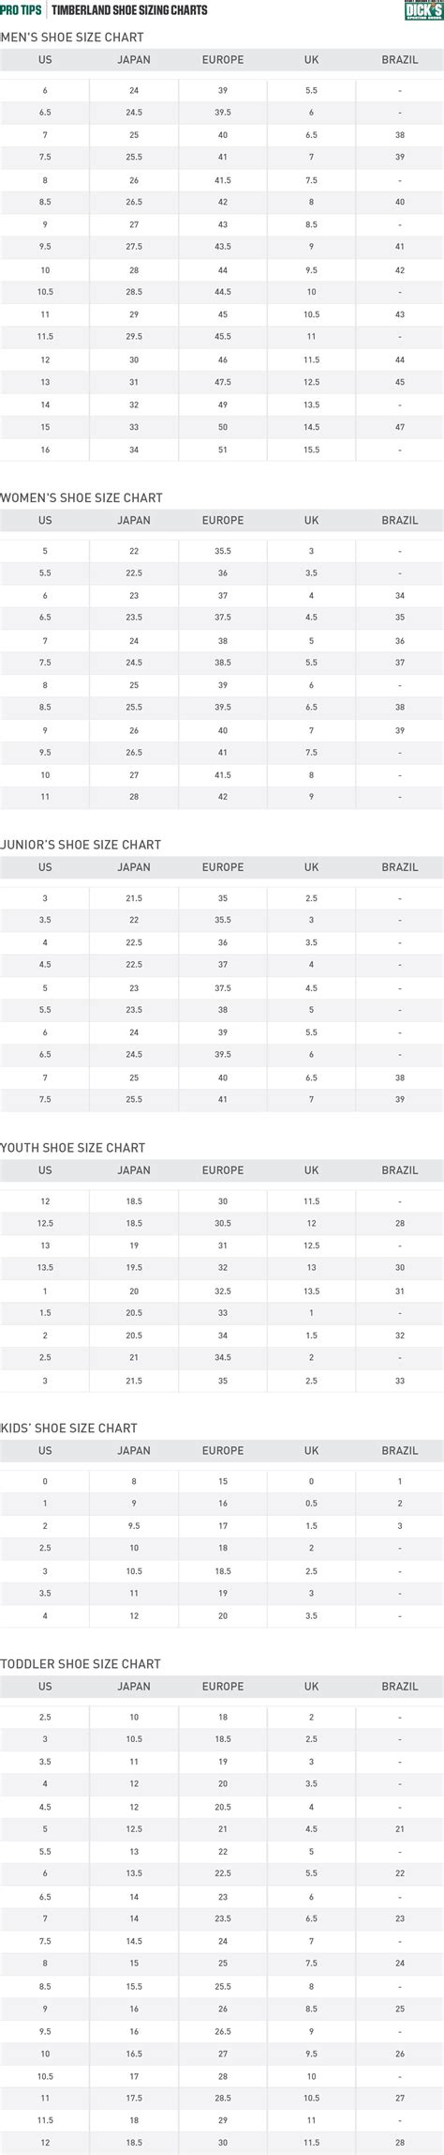Click the Toddler Shoe Size Chart heading
The height and width of the screenshot is (2155, 444).
81,1664
